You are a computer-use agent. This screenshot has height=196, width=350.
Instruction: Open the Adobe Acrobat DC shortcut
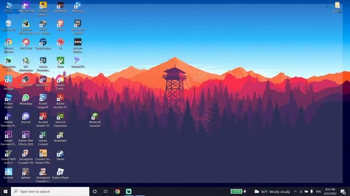point(60,101)
